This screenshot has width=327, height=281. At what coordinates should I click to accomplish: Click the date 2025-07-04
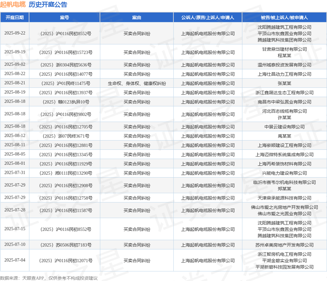[15, 260]
